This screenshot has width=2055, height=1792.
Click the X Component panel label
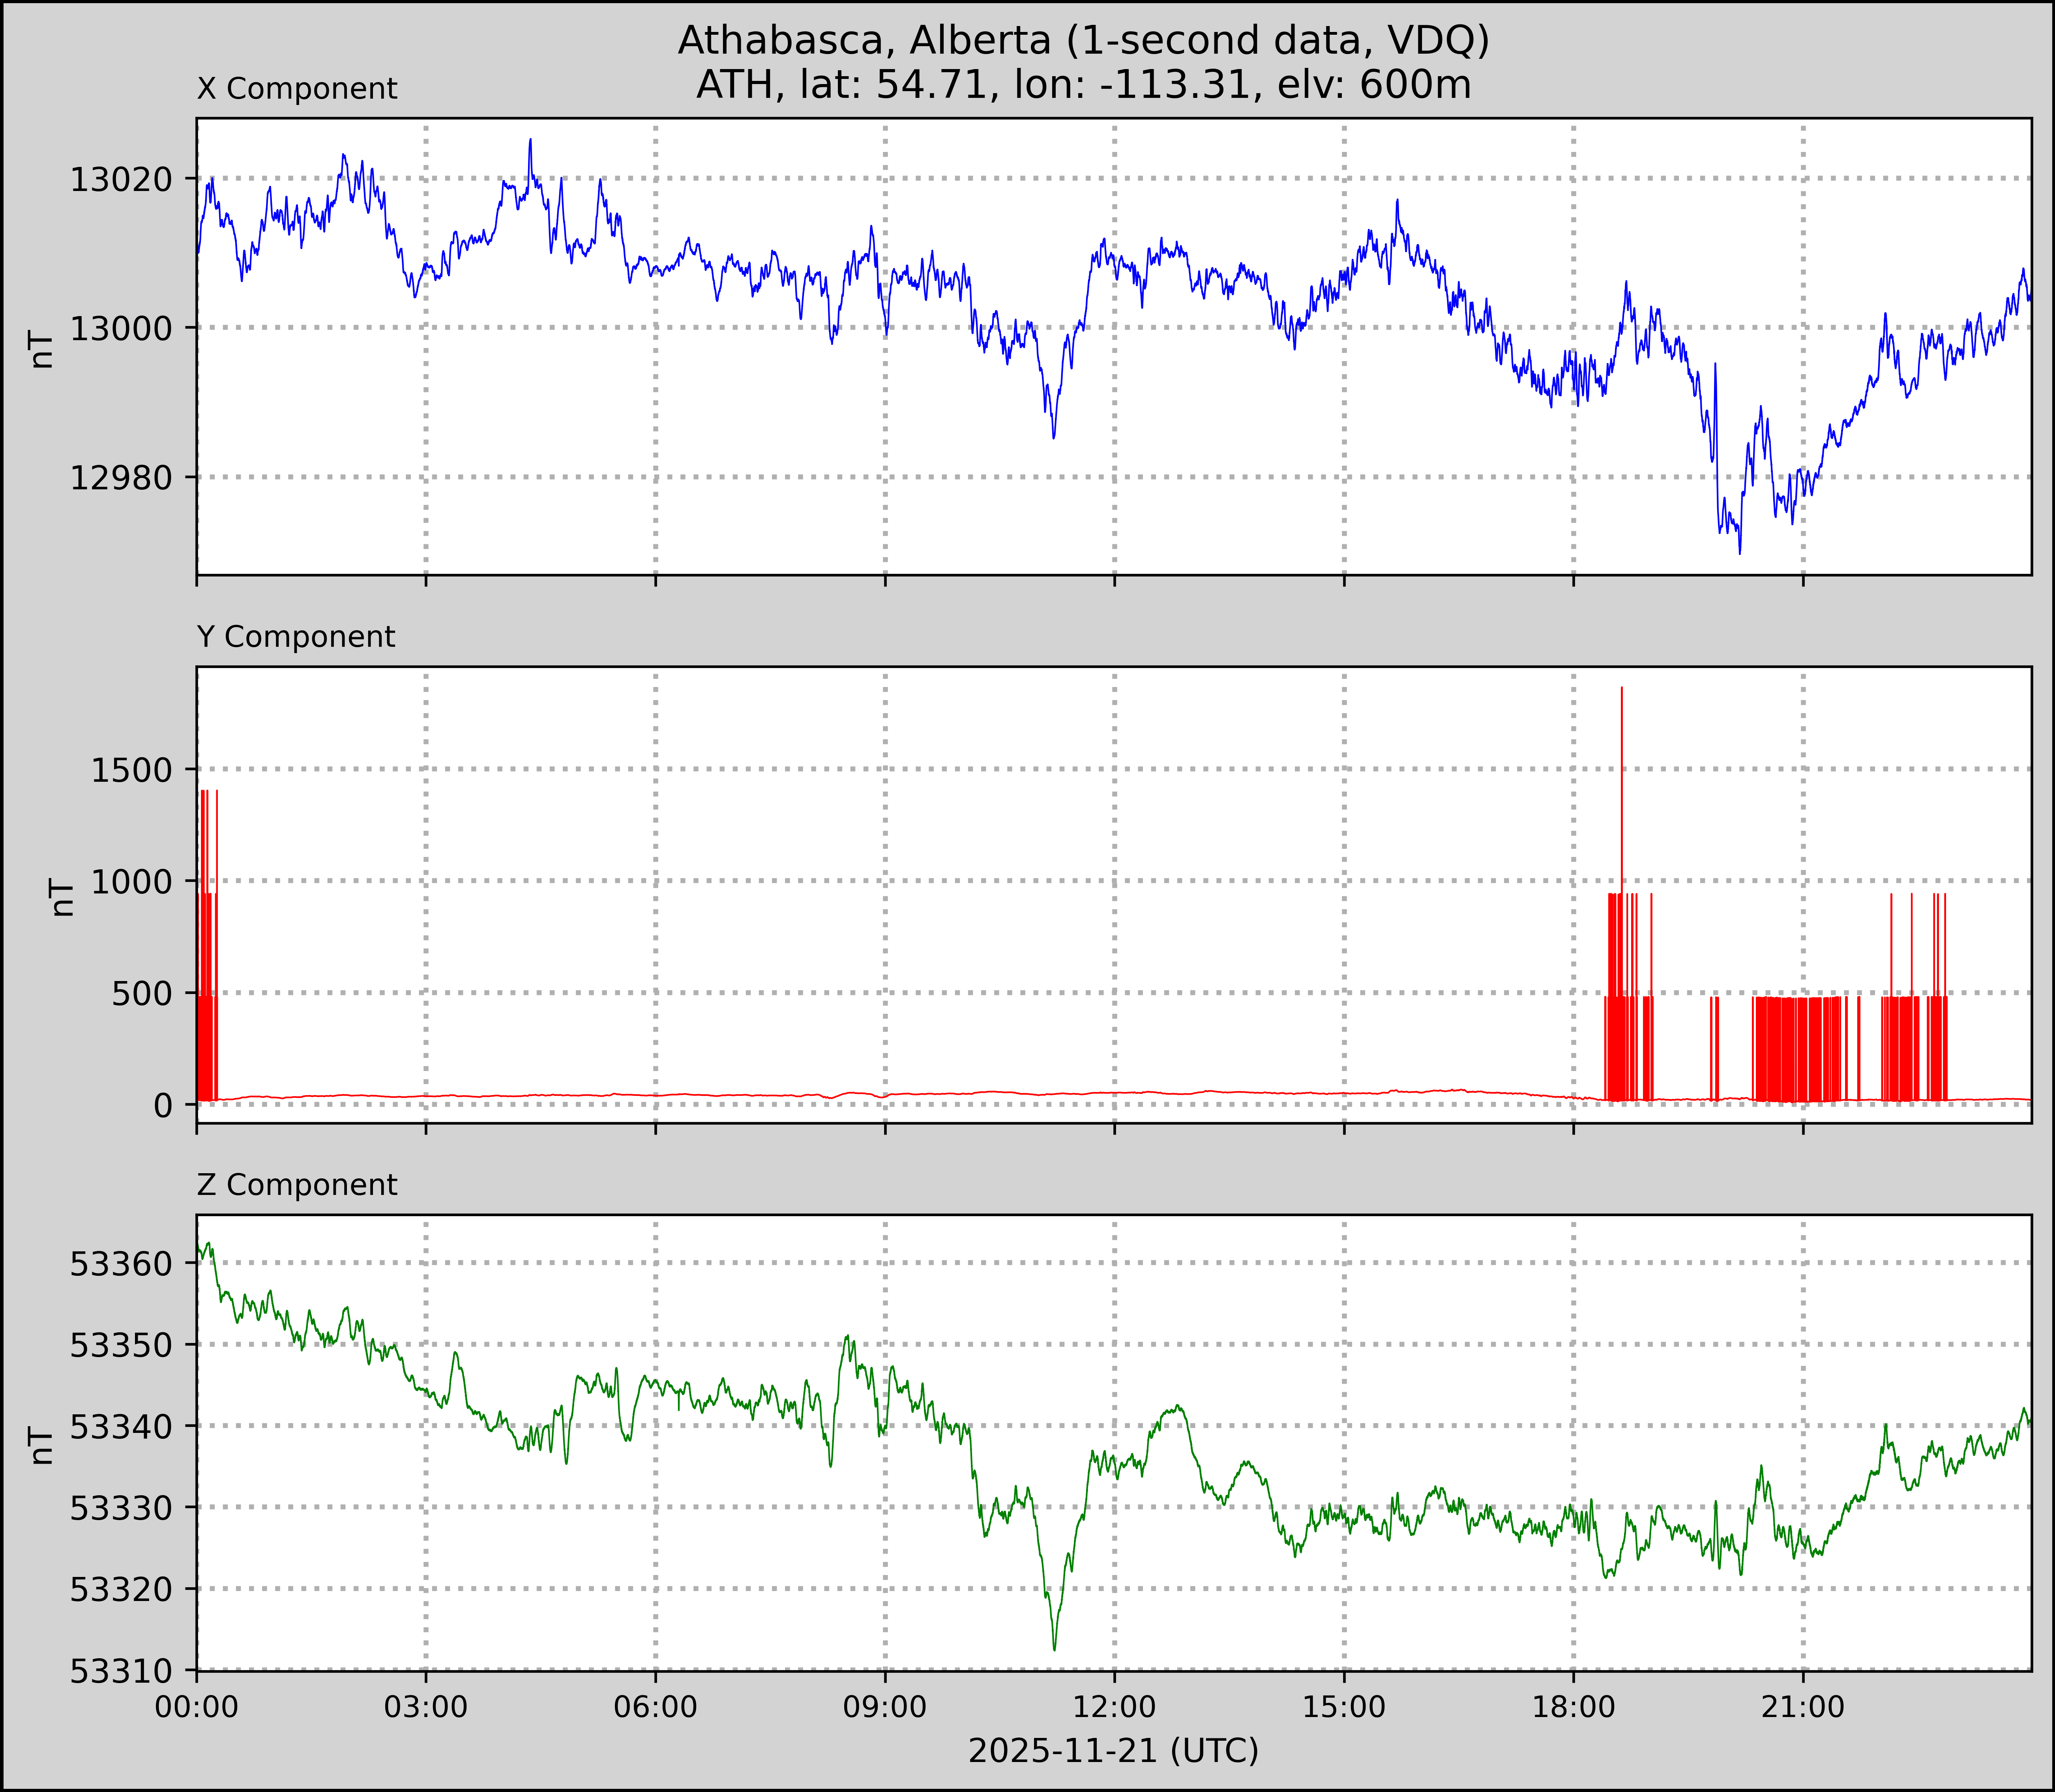[297, 89]
